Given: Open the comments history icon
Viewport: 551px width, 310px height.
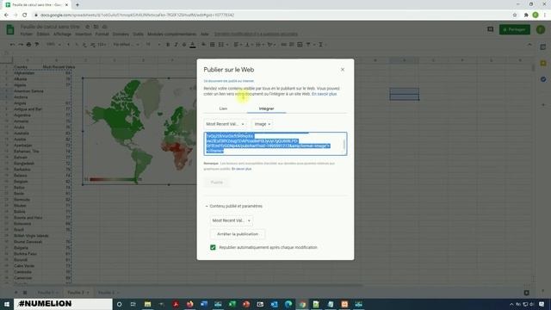Looking at the screenshot, I should (490, 29).
